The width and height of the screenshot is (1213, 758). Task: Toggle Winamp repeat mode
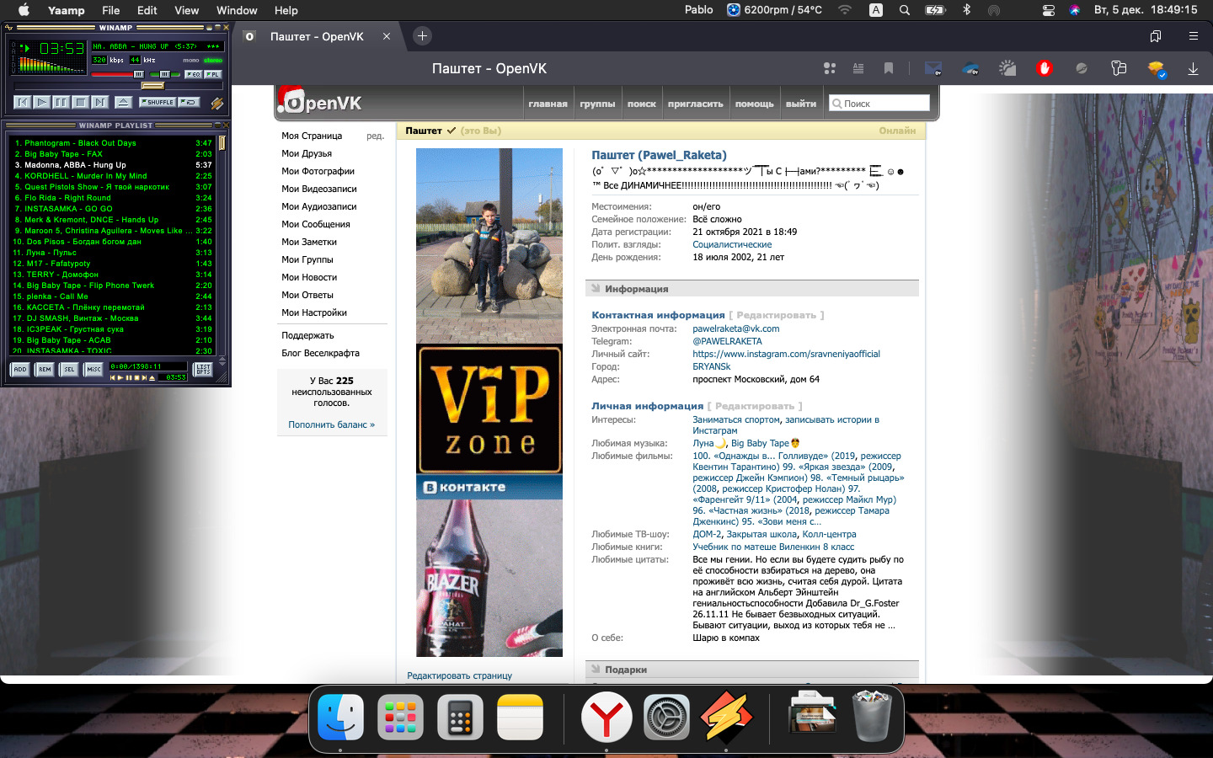[x=190, y=102]
